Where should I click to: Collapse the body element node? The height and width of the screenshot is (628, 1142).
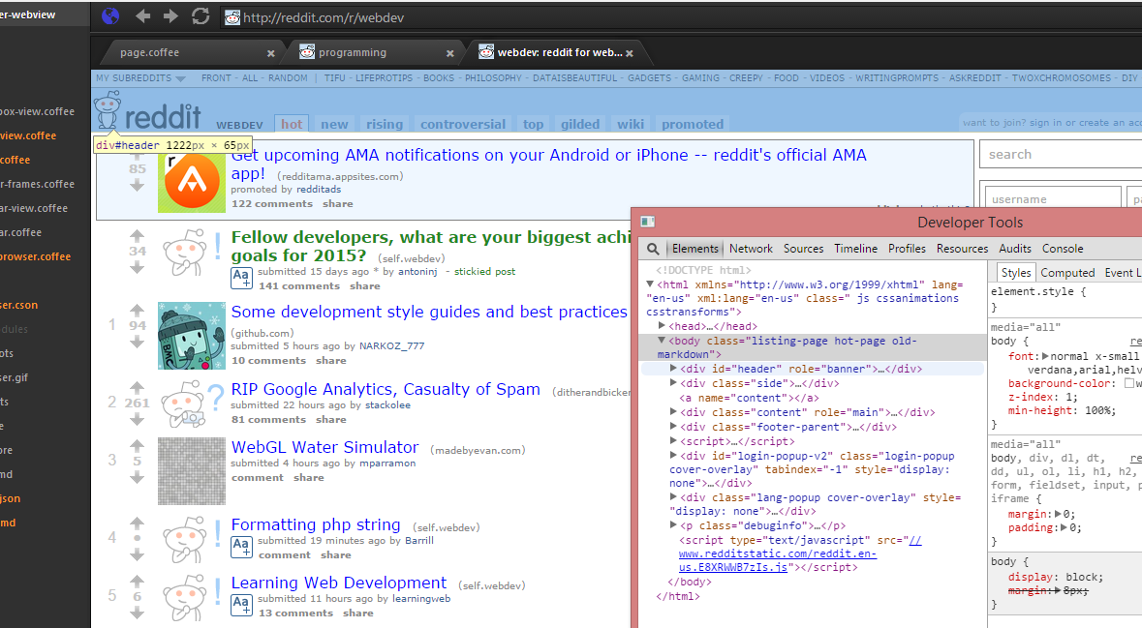[663, 342]
